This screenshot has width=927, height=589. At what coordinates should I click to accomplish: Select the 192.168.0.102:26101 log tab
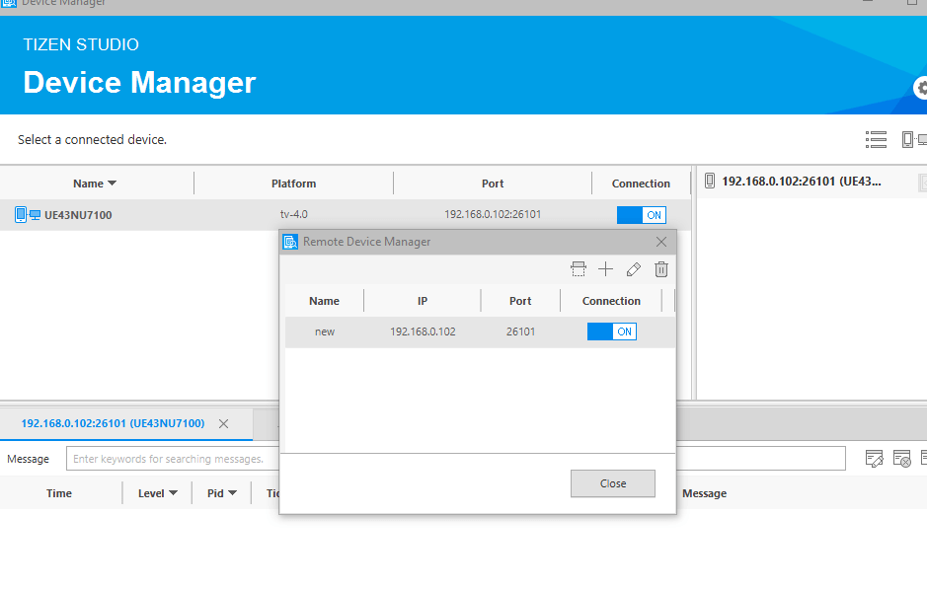(113, 423)
